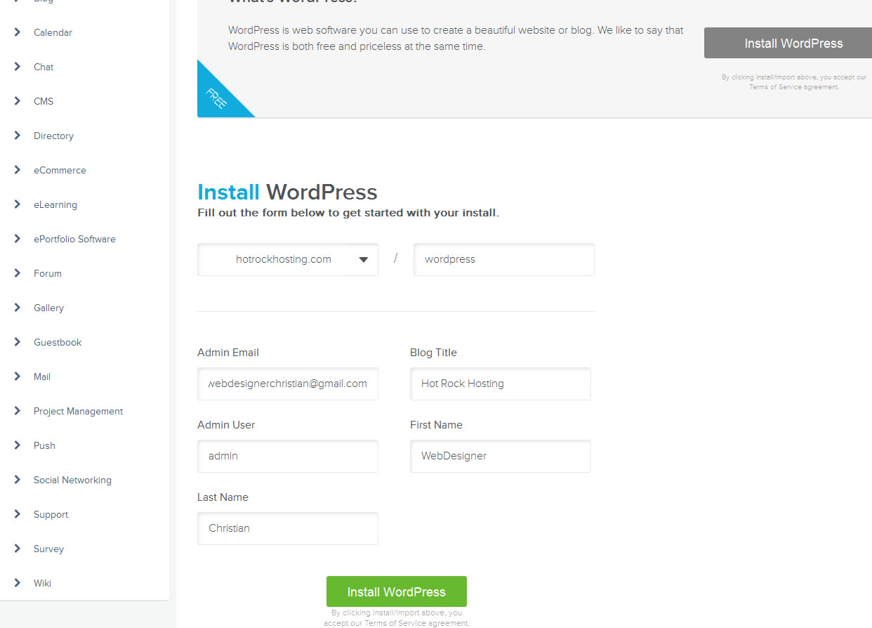
Task: Click the green Install WordPress button
Action: tap(397, 591)
